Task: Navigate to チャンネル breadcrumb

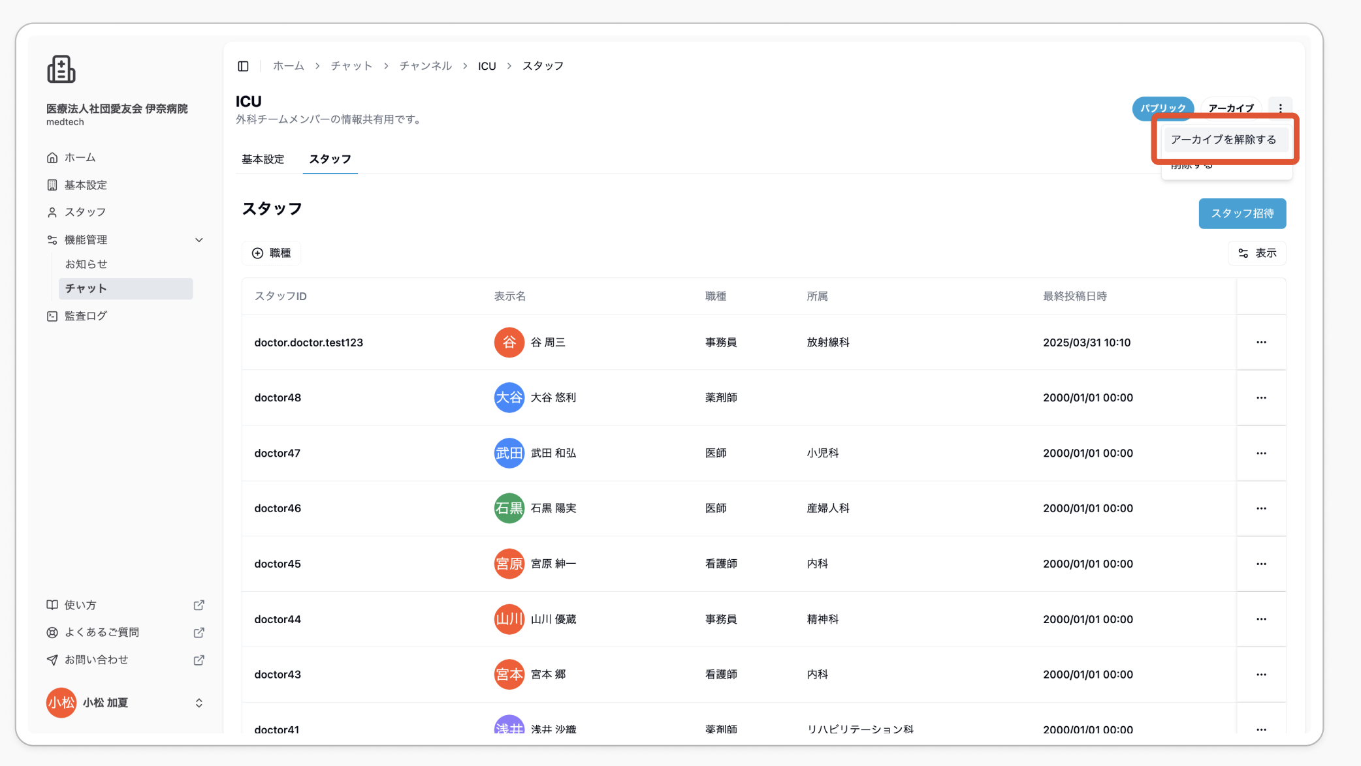Action: [426, 66]
